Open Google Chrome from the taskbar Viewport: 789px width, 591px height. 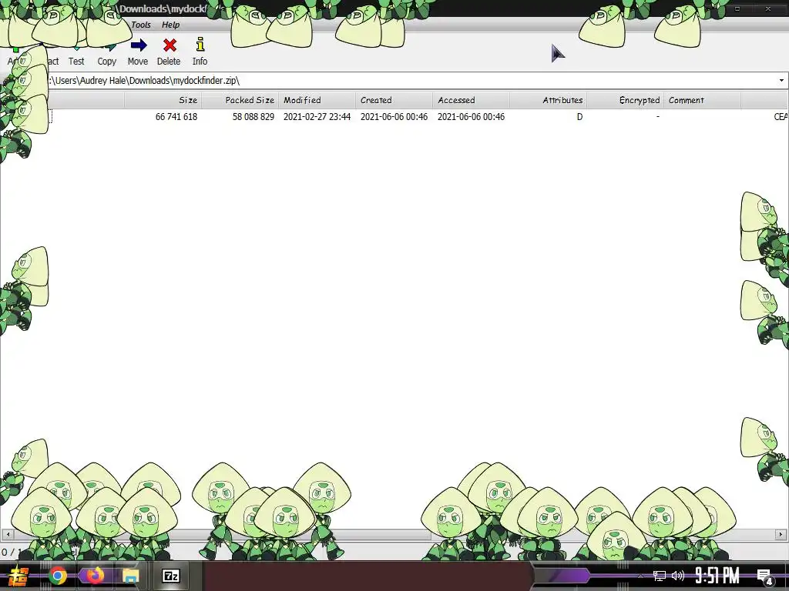coord(58,576)
